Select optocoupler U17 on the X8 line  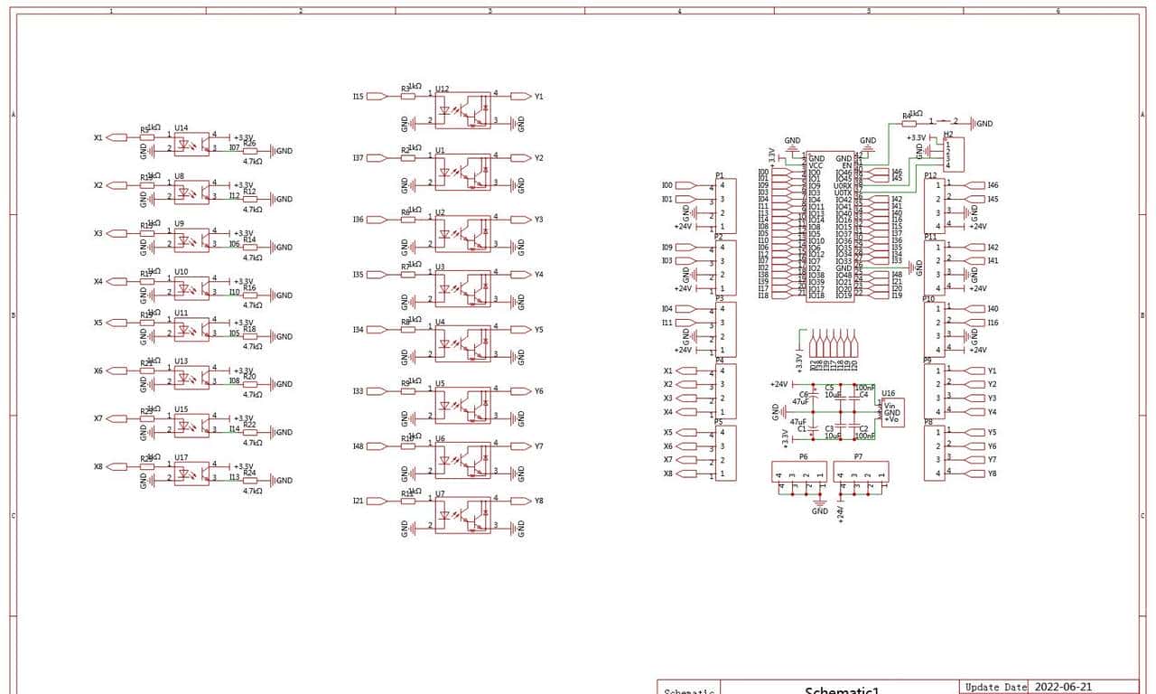[x=191, y=474]
